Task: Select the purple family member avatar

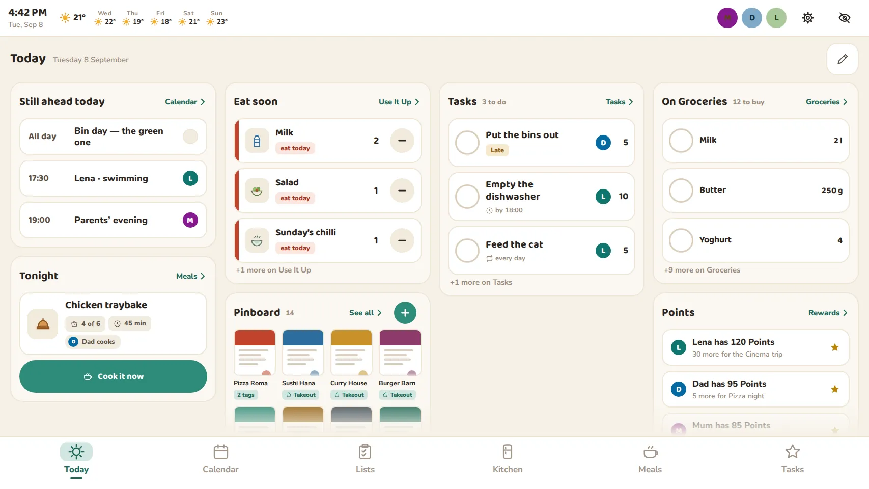Action: point(727,18)
